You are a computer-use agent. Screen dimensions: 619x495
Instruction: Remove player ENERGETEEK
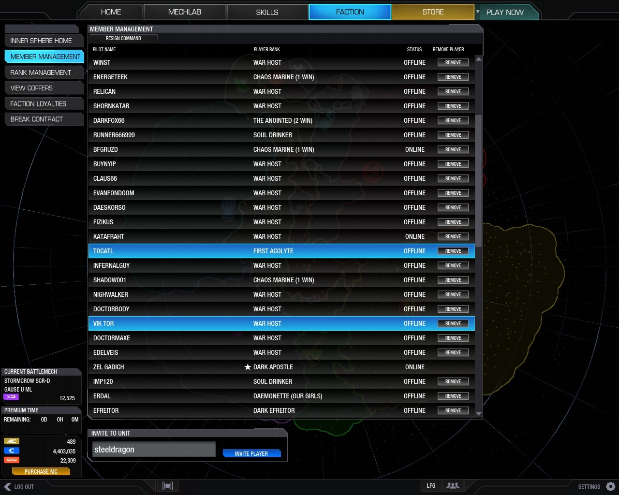(x=453, y=77)
